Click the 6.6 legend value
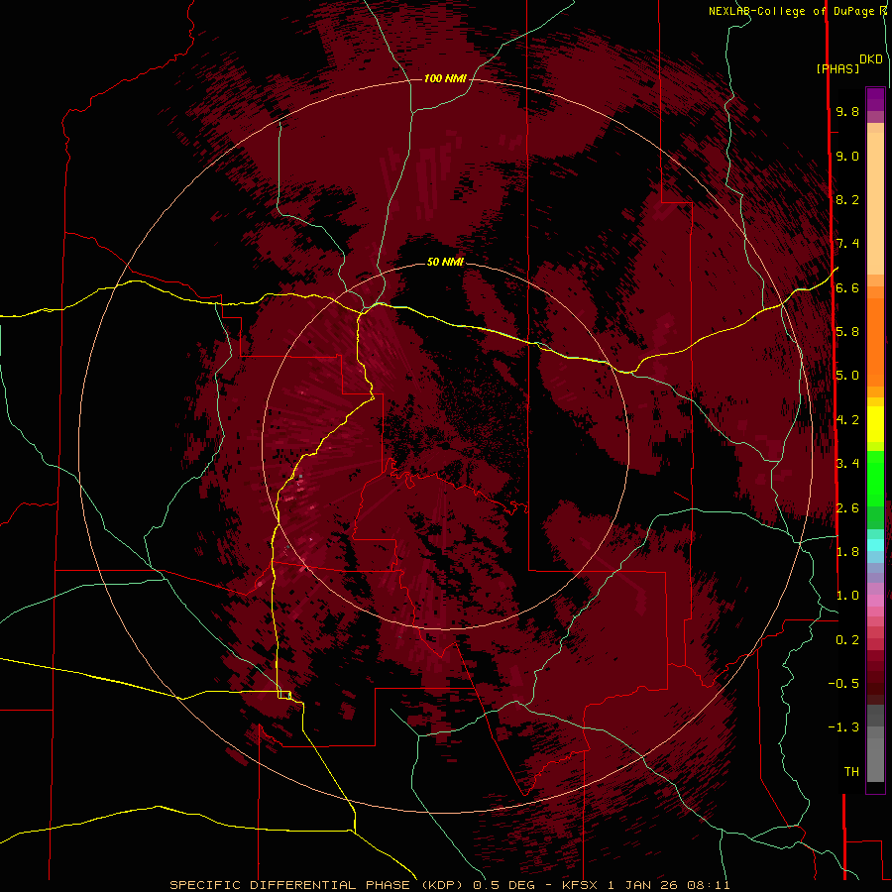The image size is (892, 892). [x=847, y=287]
